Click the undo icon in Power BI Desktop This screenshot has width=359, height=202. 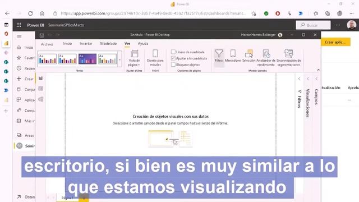(50, 35)
